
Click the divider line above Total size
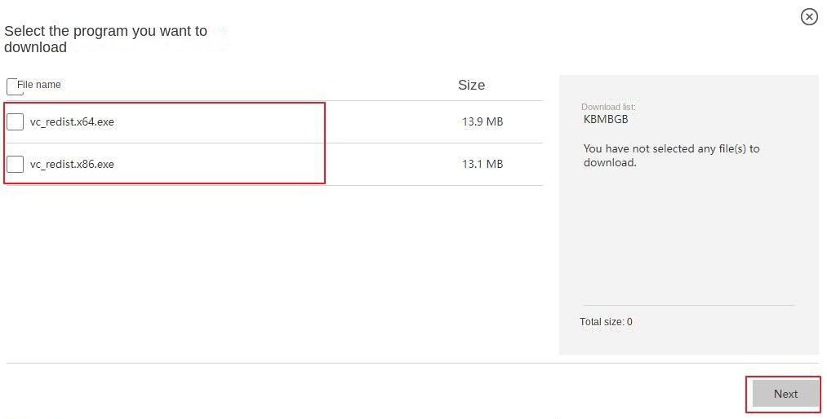[x=688, y=306]
